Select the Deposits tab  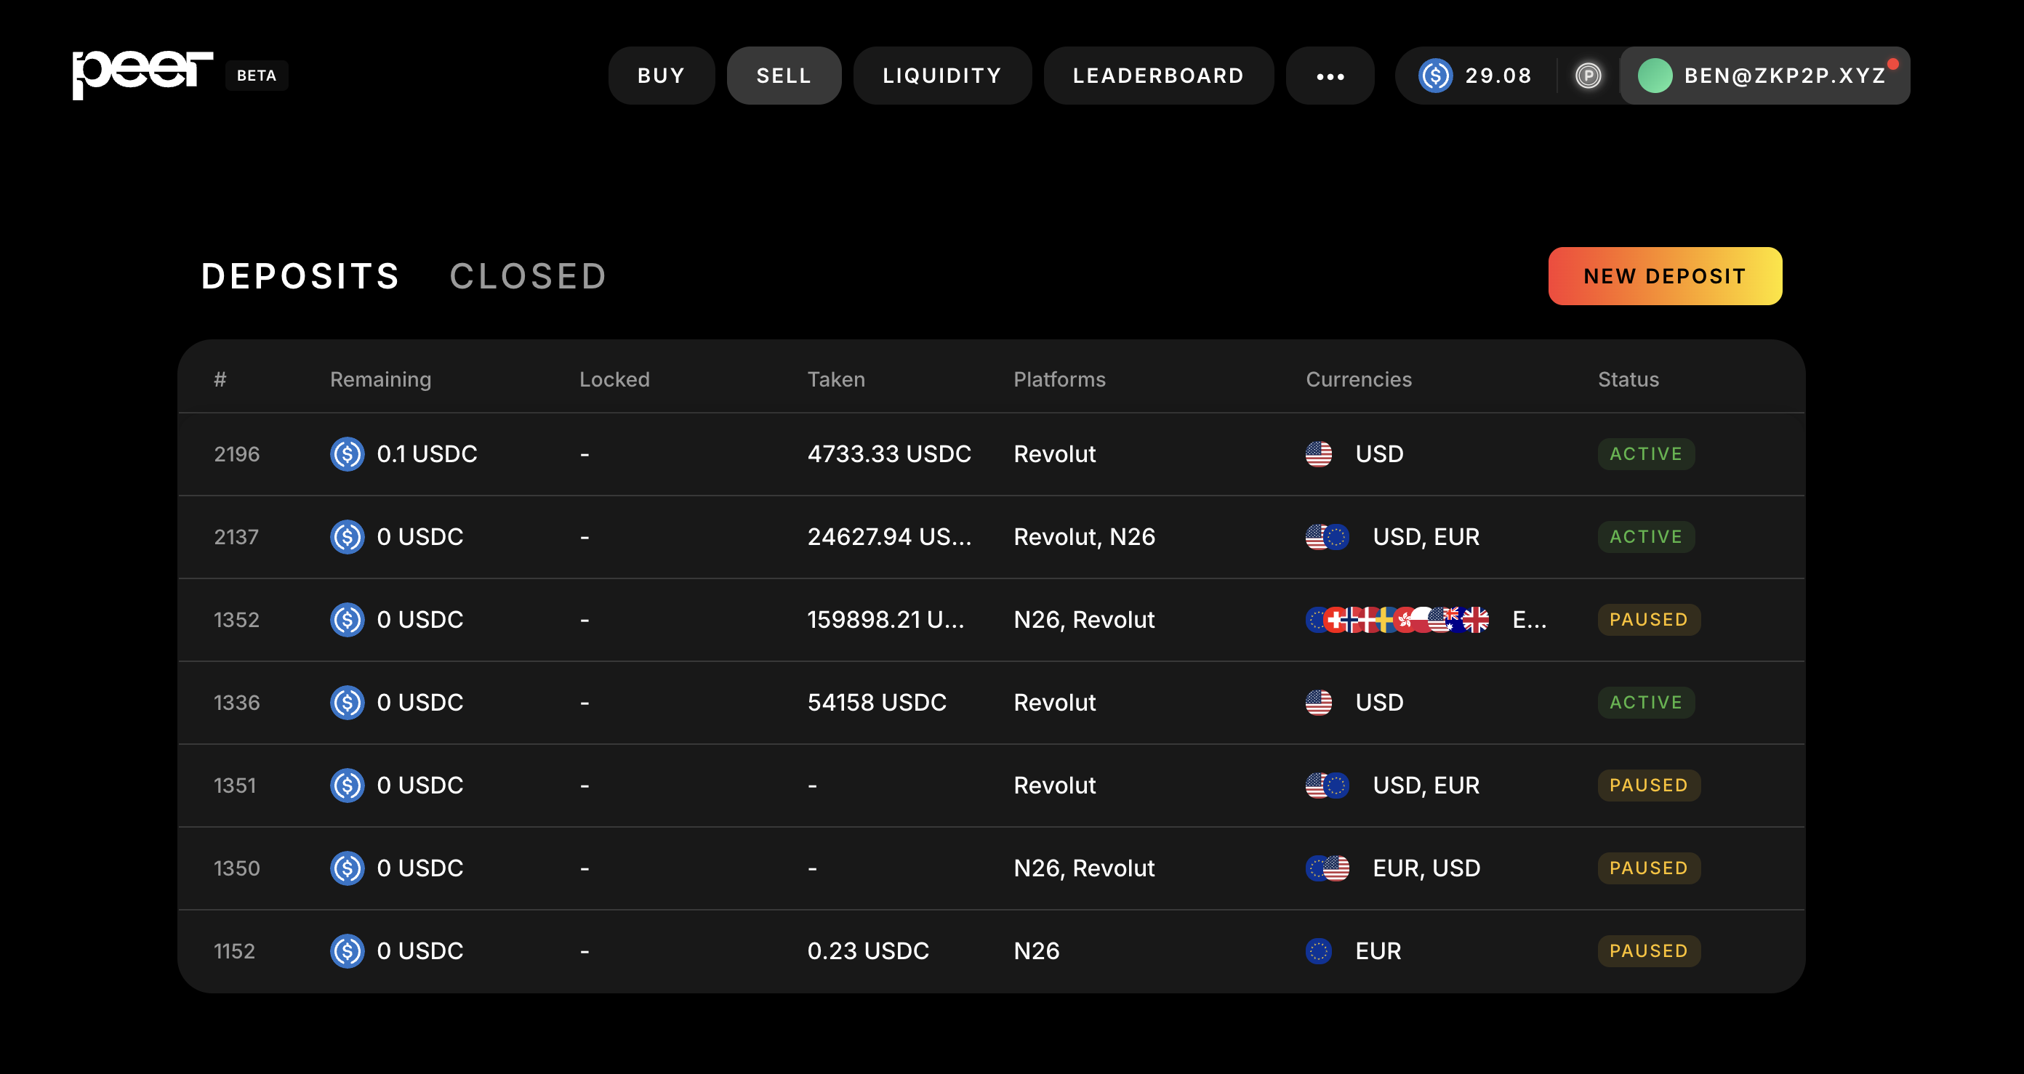point(300,276)
